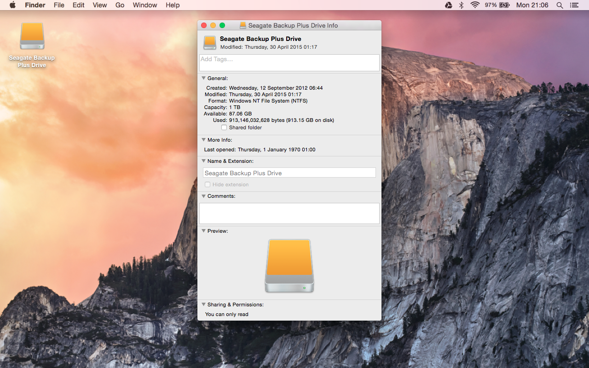Close the Info window
This screenshot has width=589, height=368.
[204, 25]
